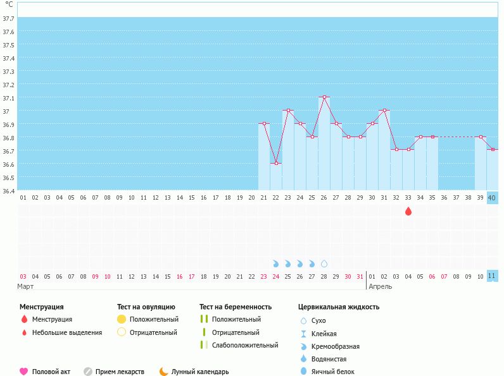504x376 pixels.
Task: Click the dry fluid marker on March 28
Action: point(324,263)
